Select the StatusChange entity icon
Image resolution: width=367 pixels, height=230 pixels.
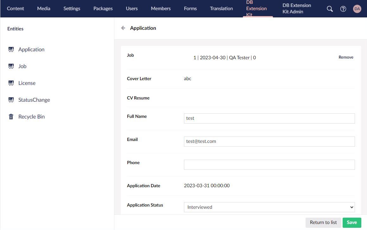pos(11,100)
